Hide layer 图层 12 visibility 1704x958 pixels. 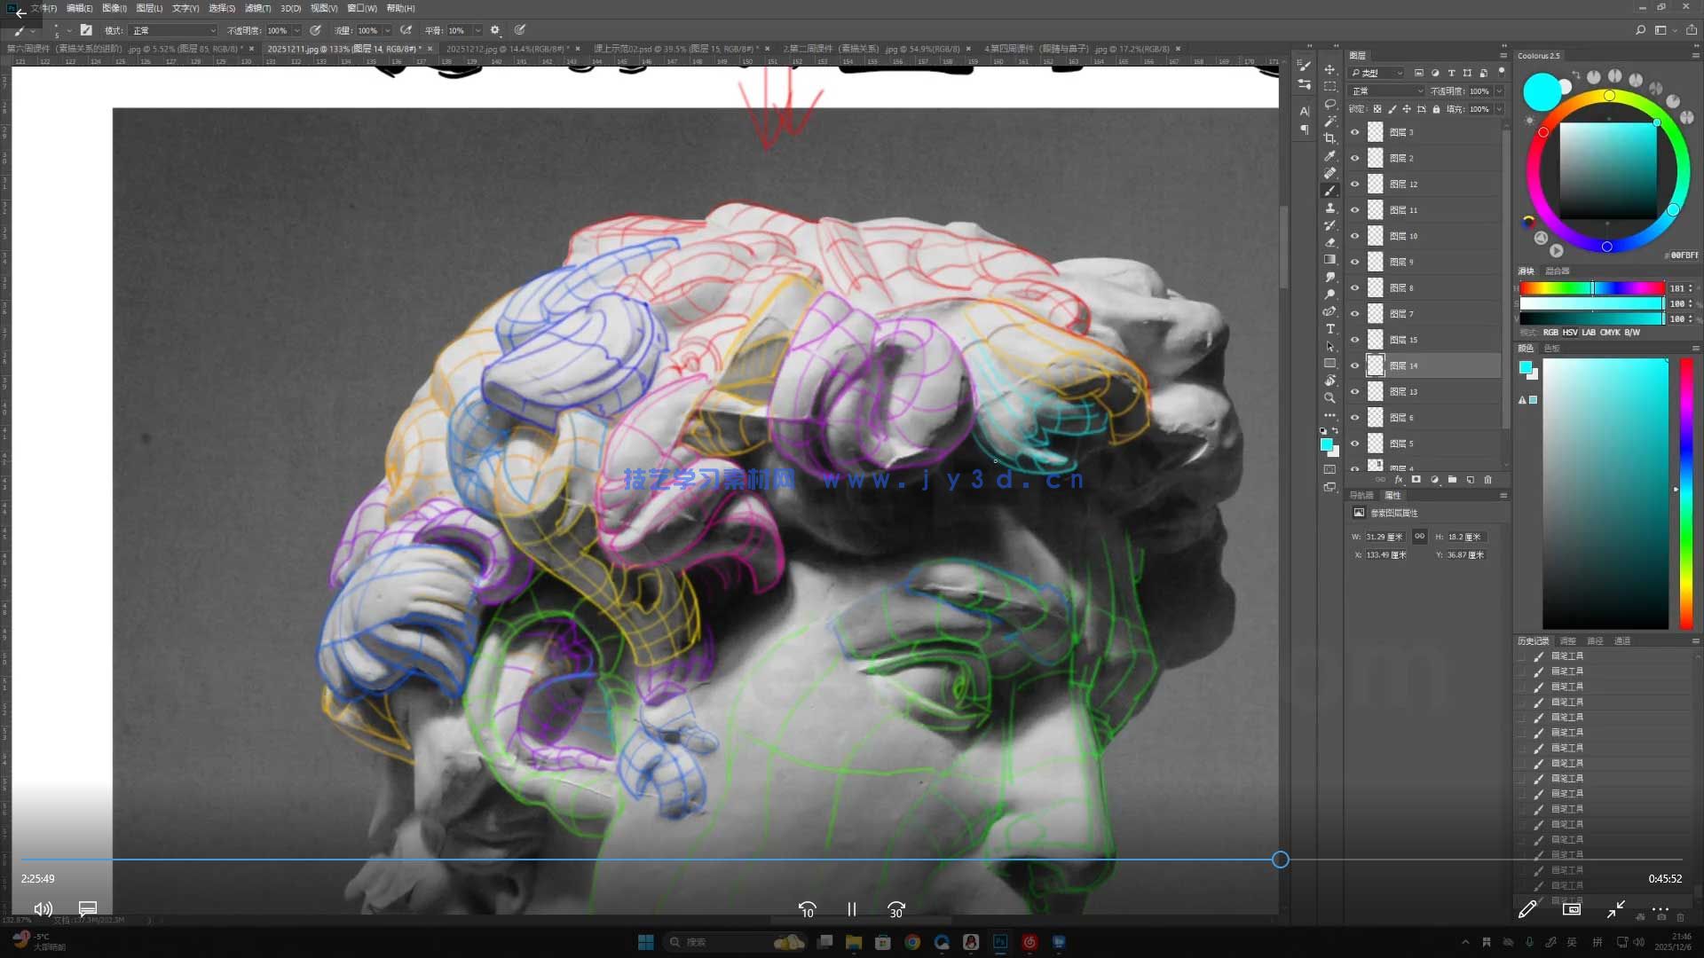point(1354,185)
